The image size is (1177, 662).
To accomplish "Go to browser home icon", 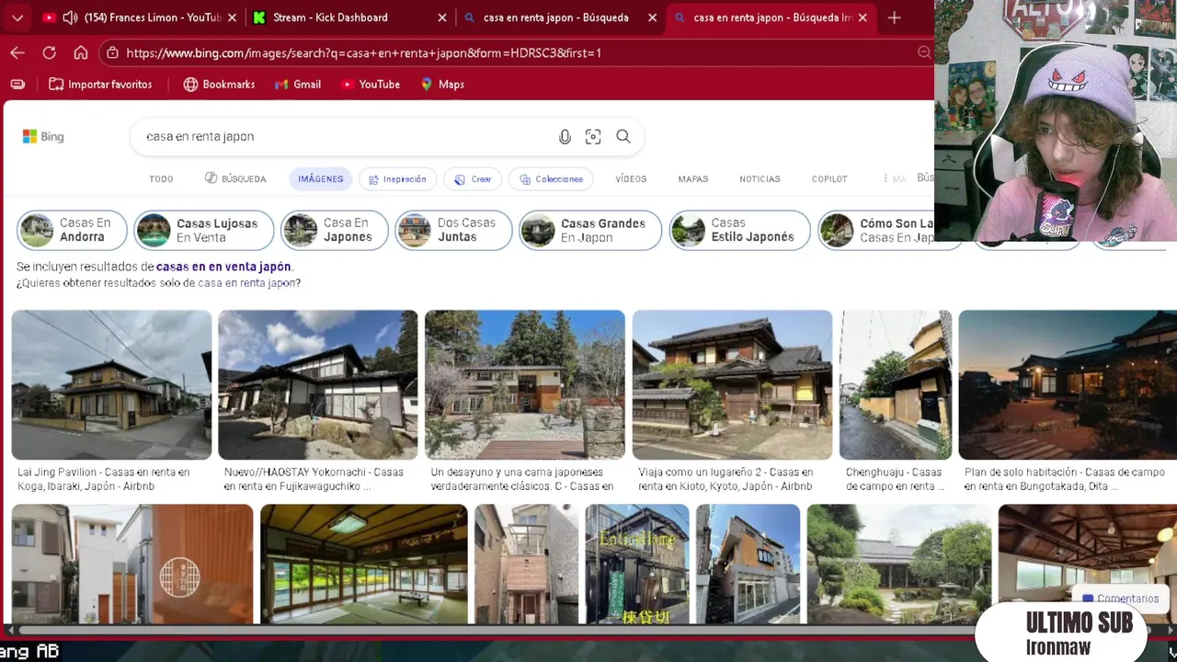I will tap(81, 52).
